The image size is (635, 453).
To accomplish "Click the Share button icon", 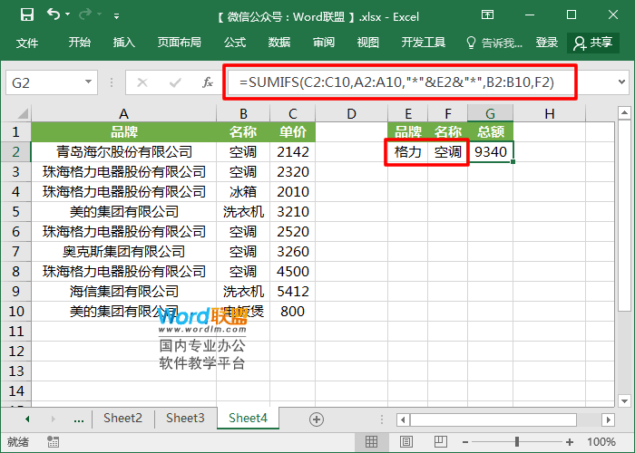I will click(x=593, y=43).
